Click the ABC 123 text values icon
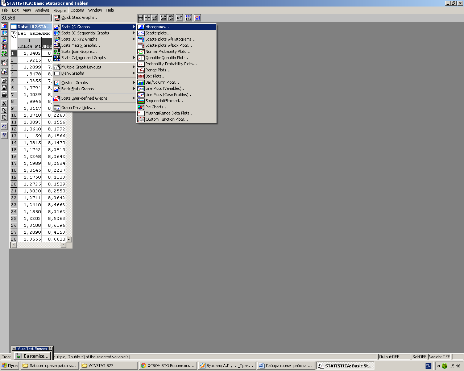Viewport: 464px width, 371px height. click(188, 18)
